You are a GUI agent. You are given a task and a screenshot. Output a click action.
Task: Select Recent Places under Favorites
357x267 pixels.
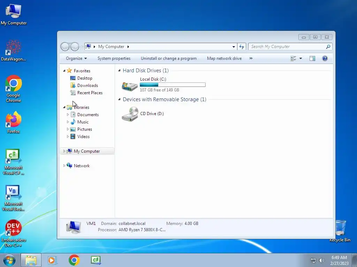point(90,92)
